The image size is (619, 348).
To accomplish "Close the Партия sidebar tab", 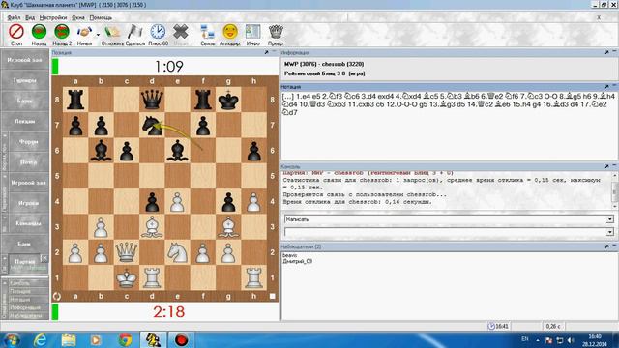I will point(44,258).
